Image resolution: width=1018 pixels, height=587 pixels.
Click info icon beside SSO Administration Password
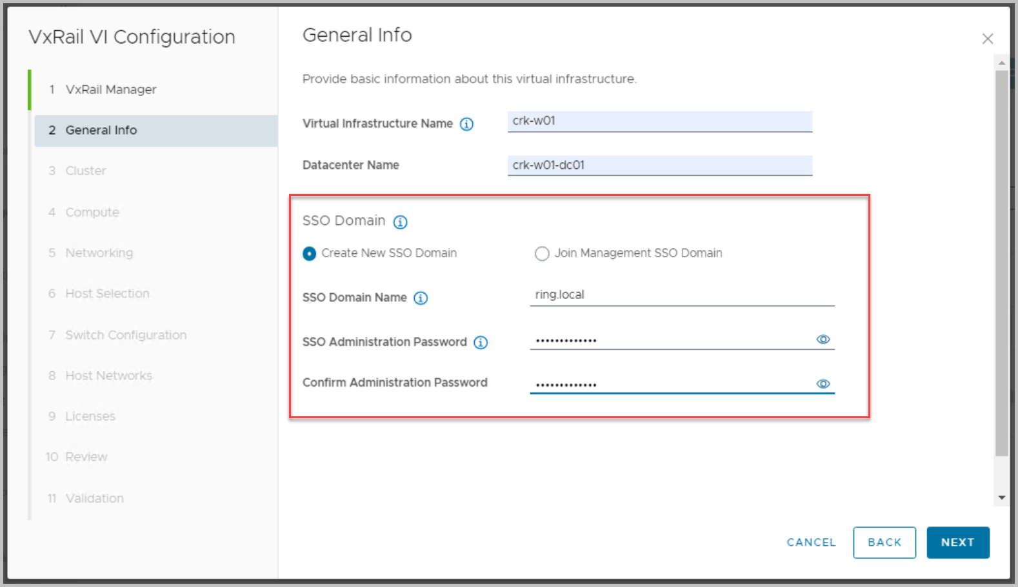[x=481, y=343]
